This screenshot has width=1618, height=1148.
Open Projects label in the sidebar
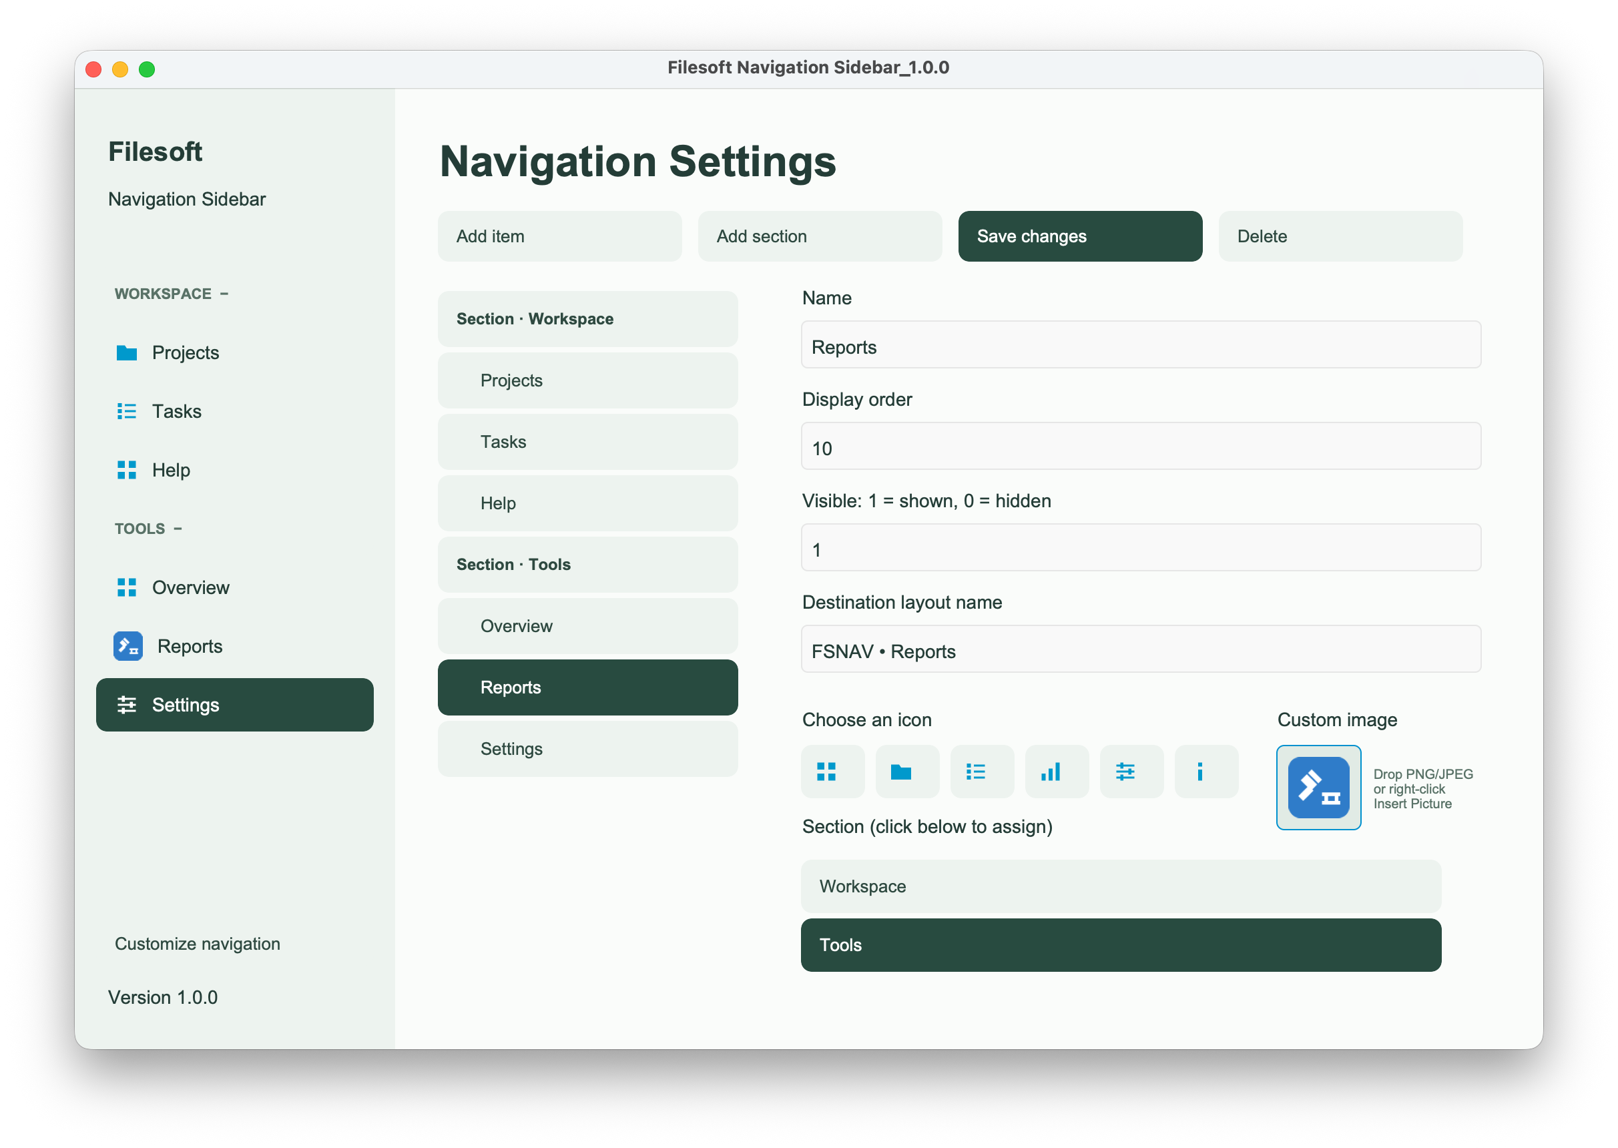pos(185,352)
